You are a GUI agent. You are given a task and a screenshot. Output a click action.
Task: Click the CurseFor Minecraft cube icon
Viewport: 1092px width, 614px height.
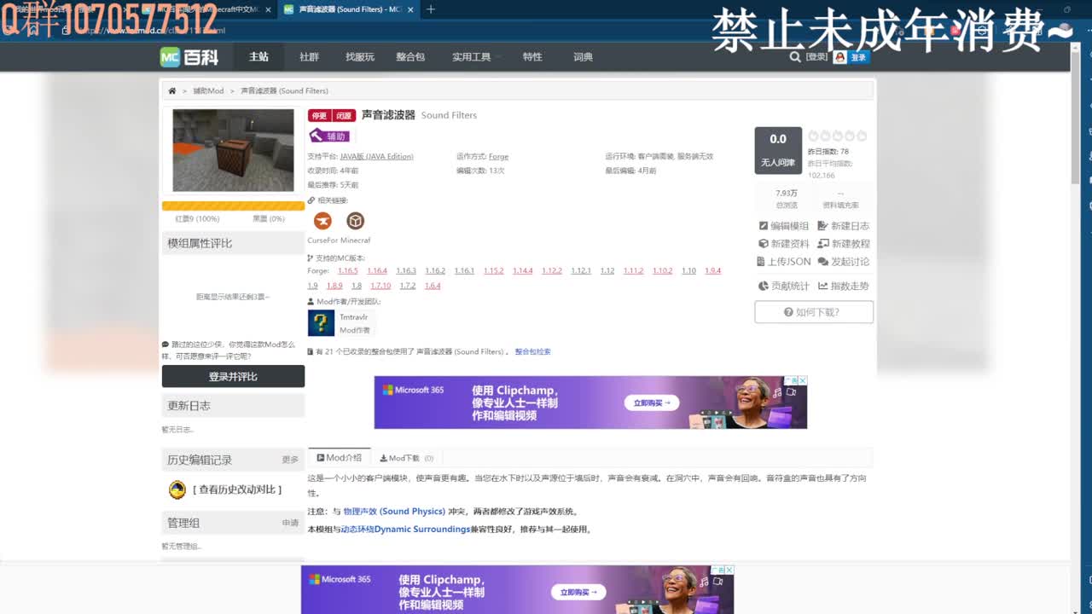point(355,220)
